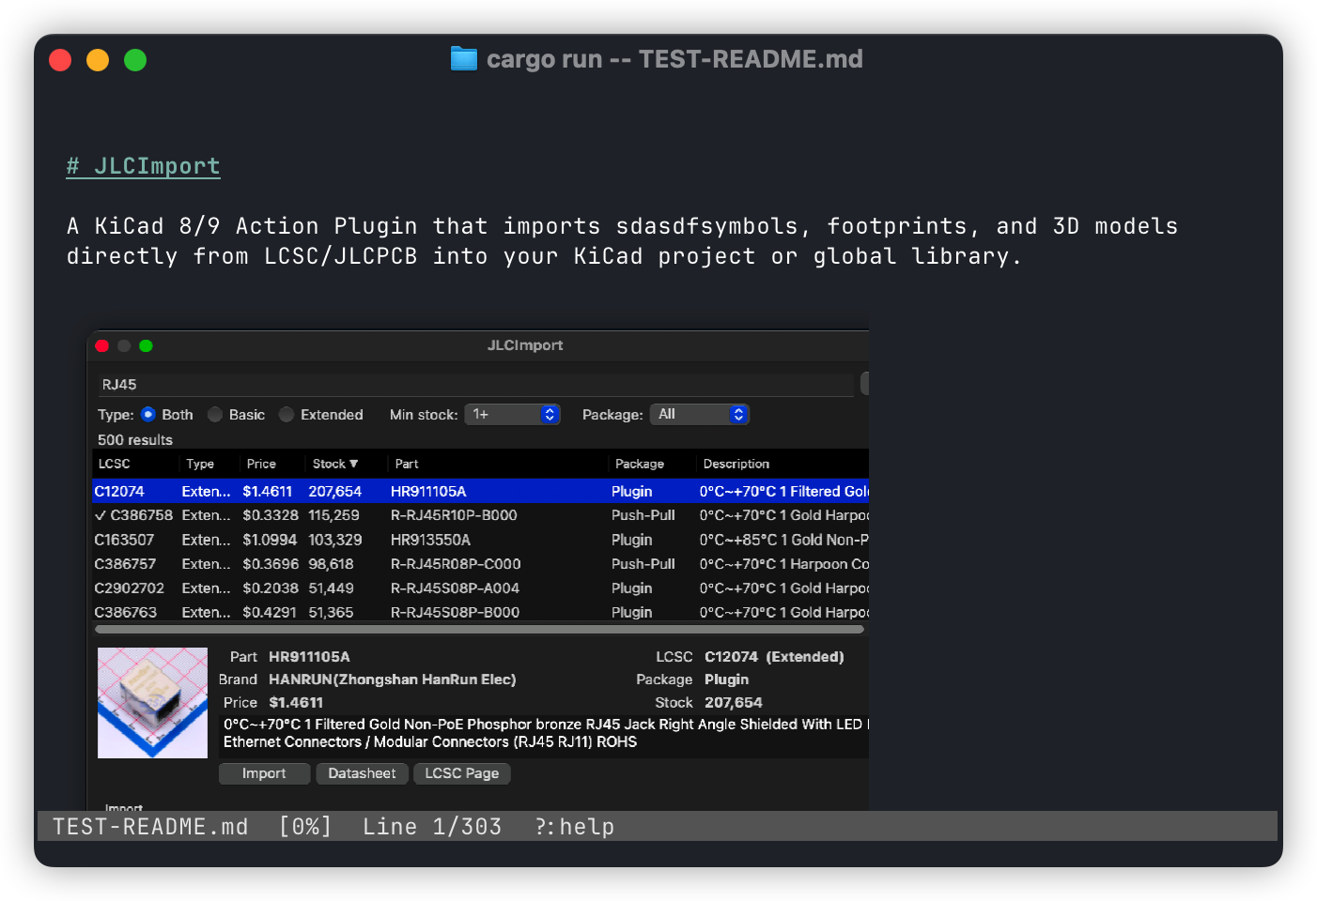Click the Line 1/303 status indicator
The image size is (1317, 901).
[432, 827]
